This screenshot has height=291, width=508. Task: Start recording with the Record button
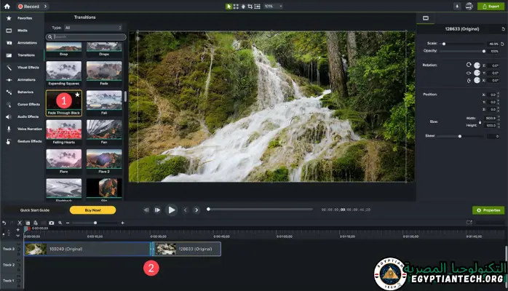tap(28, 6)
